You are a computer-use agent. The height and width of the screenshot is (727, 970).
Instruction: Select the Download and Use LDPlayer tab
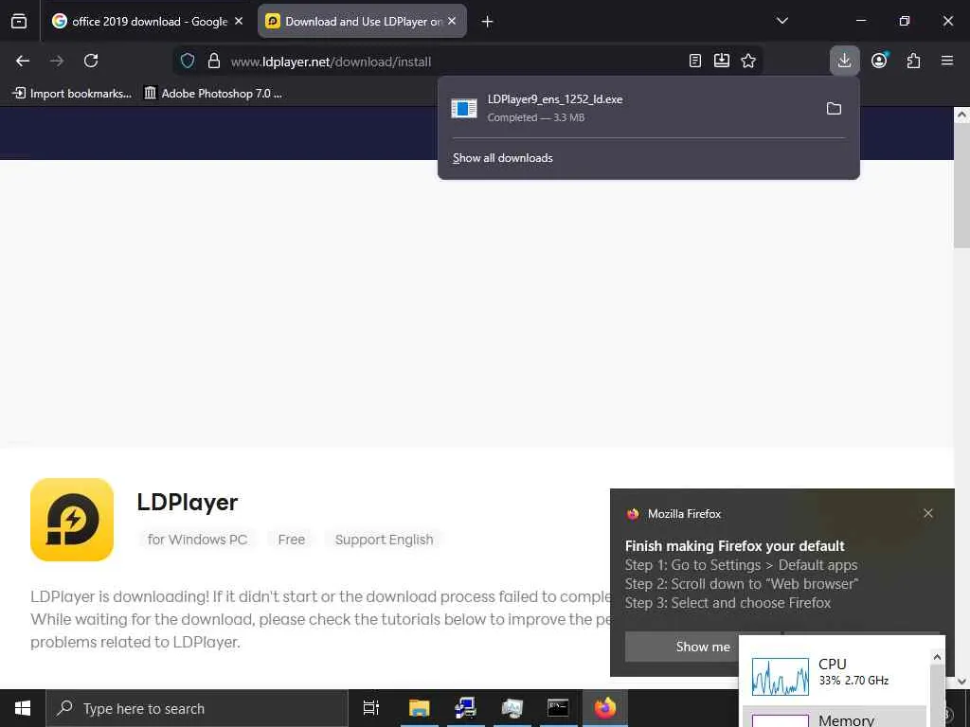[362, 21]
